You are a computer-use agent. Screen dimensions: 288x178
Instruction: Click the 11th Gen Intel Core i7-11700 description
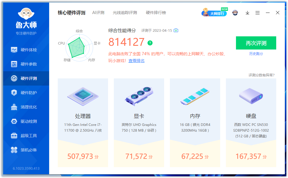(x=83, y=128)
